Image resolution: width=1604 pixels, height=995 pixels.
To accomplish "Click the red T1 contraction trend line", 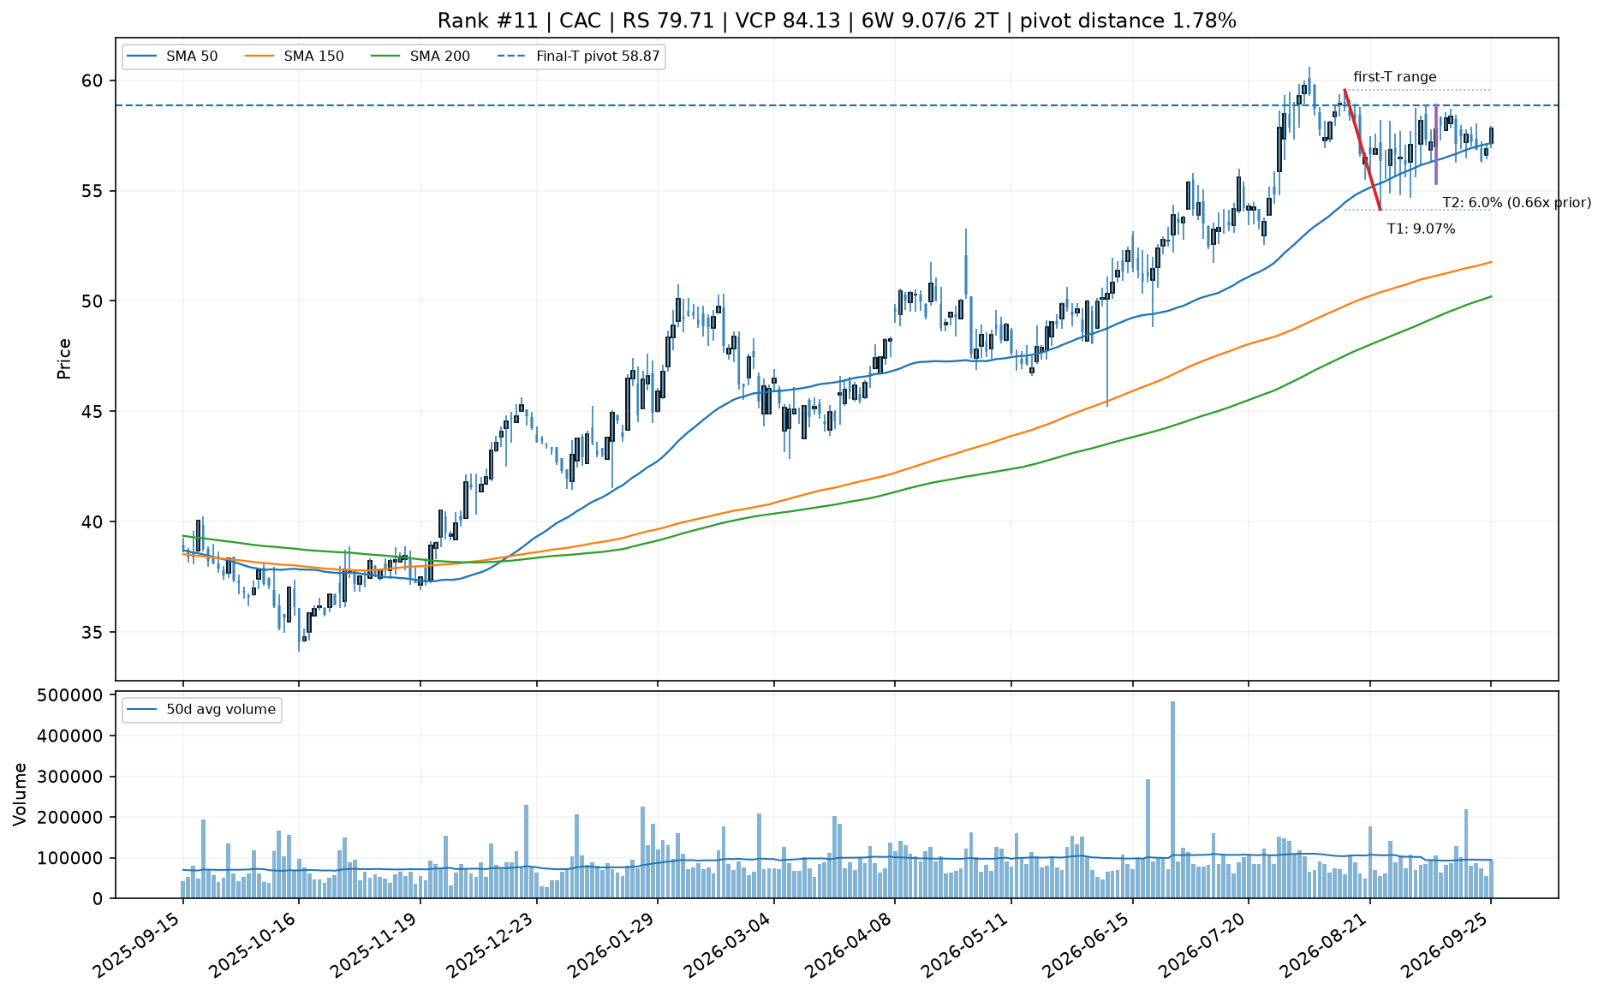I will click(1363, 149).
